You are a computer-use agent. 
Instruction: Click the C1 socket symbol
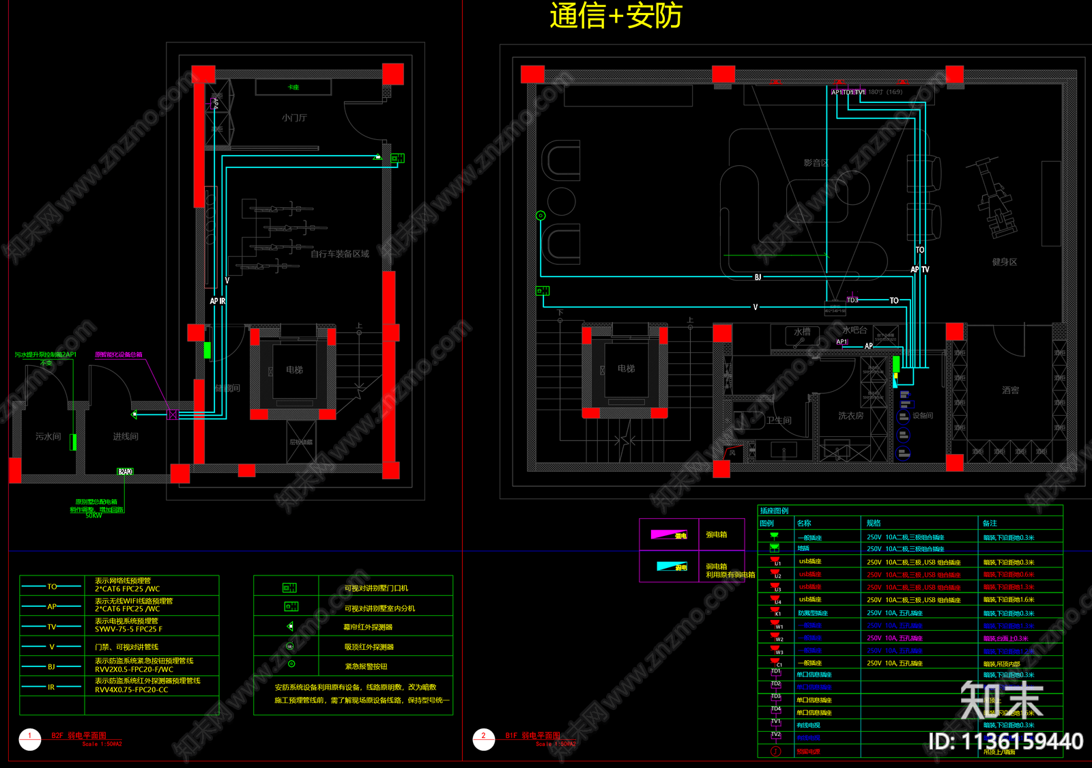point(776,662)
